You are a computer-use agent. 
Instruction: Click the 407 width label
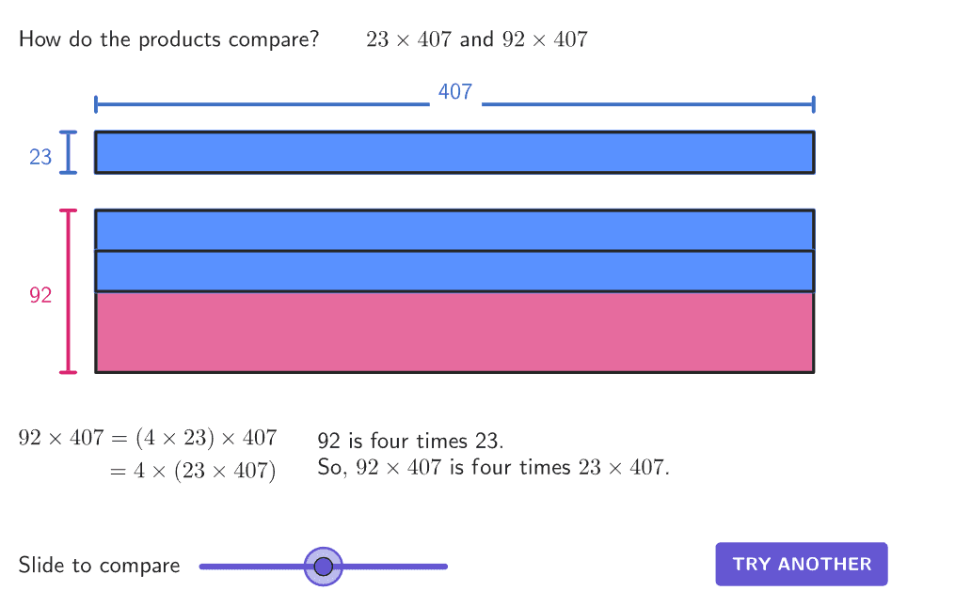[x=454, y=92]
